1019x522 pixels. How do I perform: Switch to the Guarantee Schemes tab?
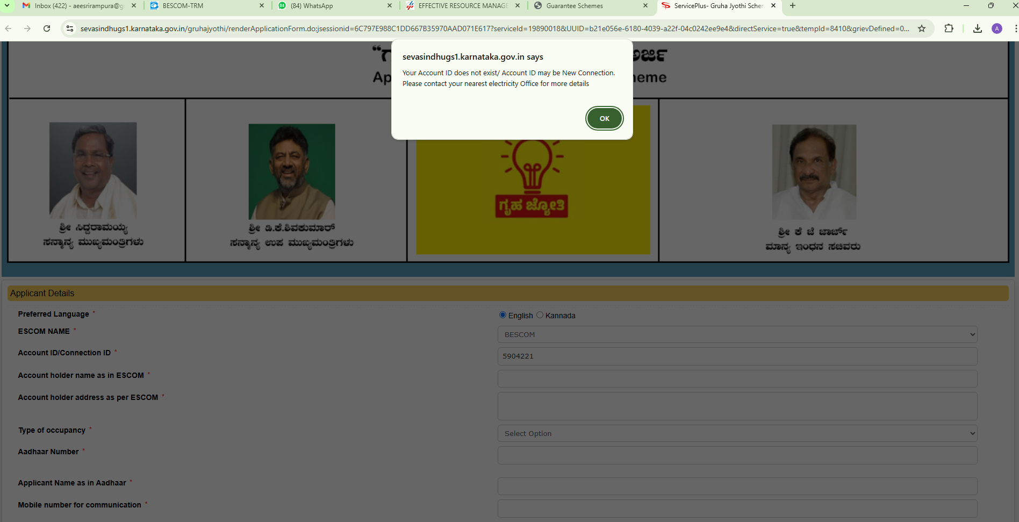point(591,6)
